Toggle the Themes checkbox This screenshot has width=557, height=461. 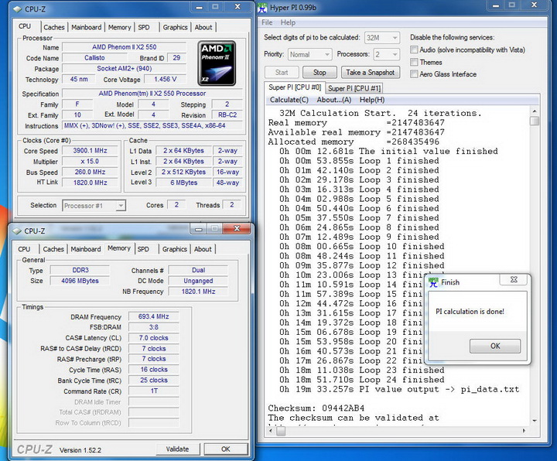point(414,62)
